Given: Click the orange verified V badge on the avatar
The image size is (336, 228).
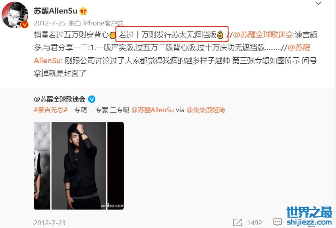Looking at the screenshot, I should (25, 25).
